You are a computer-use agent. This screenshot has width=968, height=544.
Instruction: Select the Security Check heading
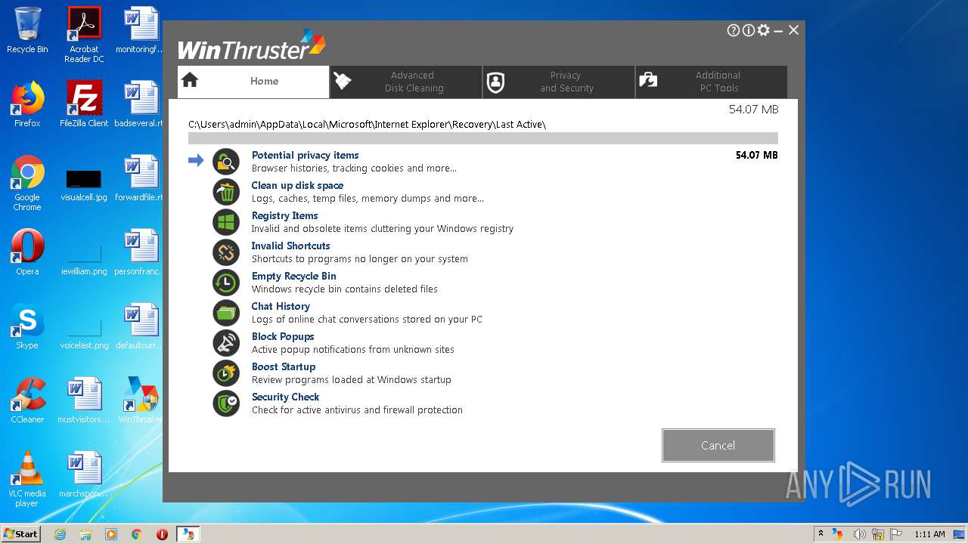[x=285, y=397]
